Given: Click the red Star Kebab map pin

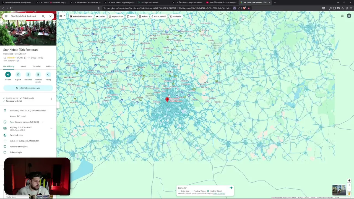Looking at the screenshot, I should [167, 100].
